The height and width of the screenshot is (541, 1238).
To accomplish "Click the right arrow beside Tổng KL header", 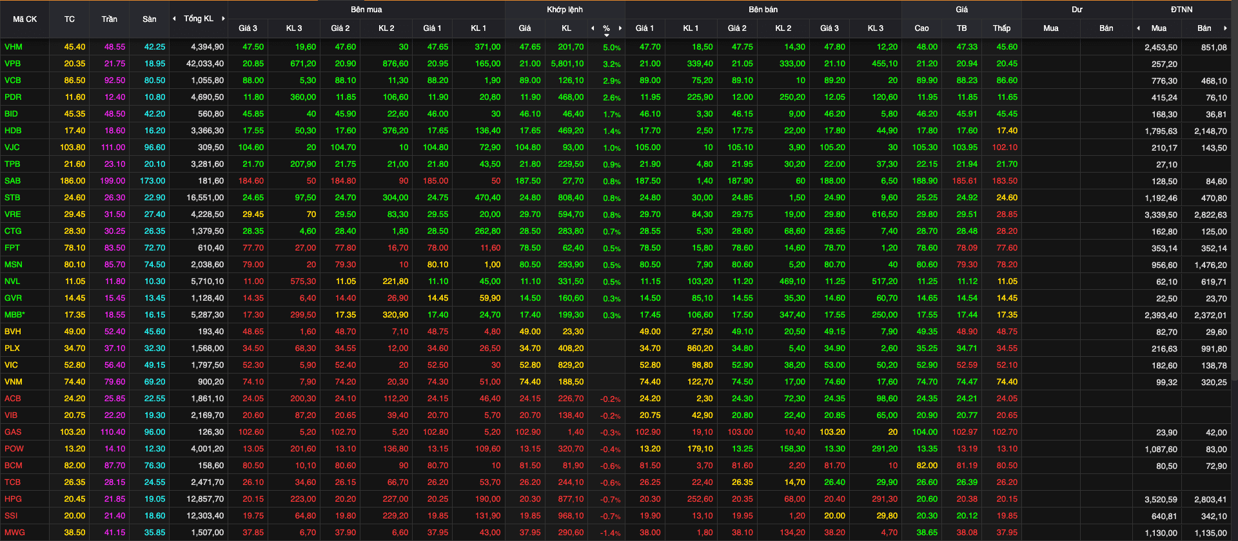I will pos(223,19).
